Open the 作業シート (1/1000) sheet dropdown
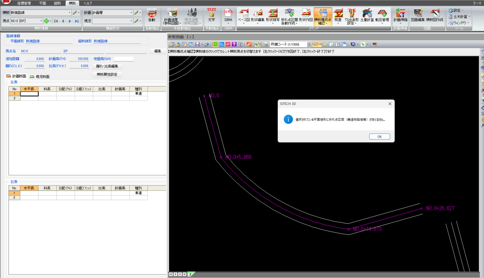This screenshot has height=278, width=484. (309, 44)
